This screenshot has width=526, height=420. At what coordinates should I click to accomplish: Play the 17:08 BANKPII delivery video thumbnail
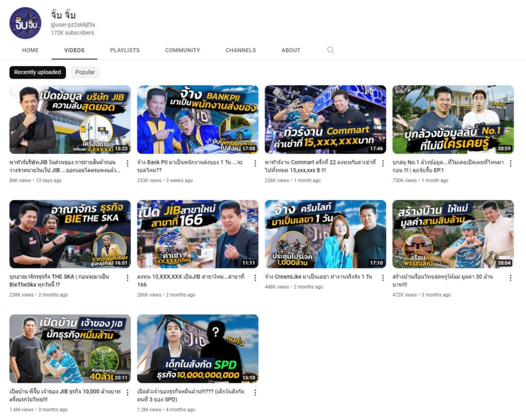coord(198,119)
